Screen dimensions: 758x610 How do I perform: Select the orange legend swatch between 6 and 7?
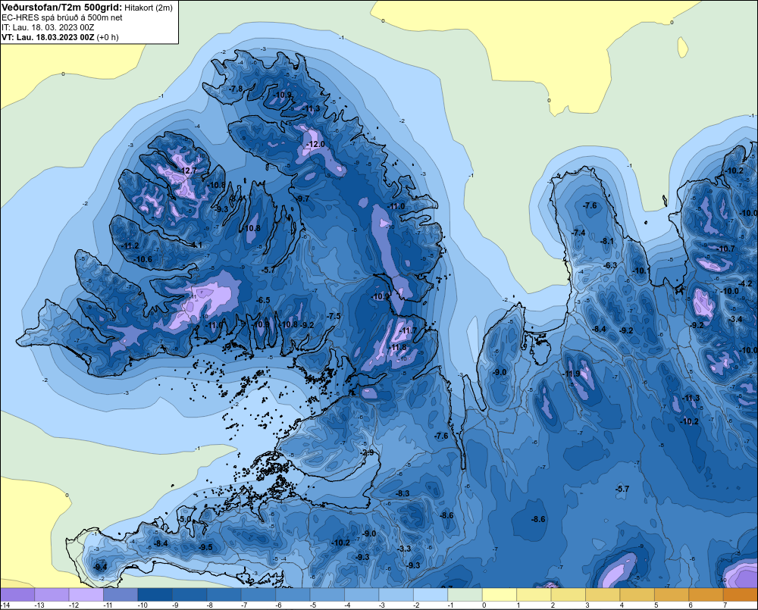click(x=706, y=595)
